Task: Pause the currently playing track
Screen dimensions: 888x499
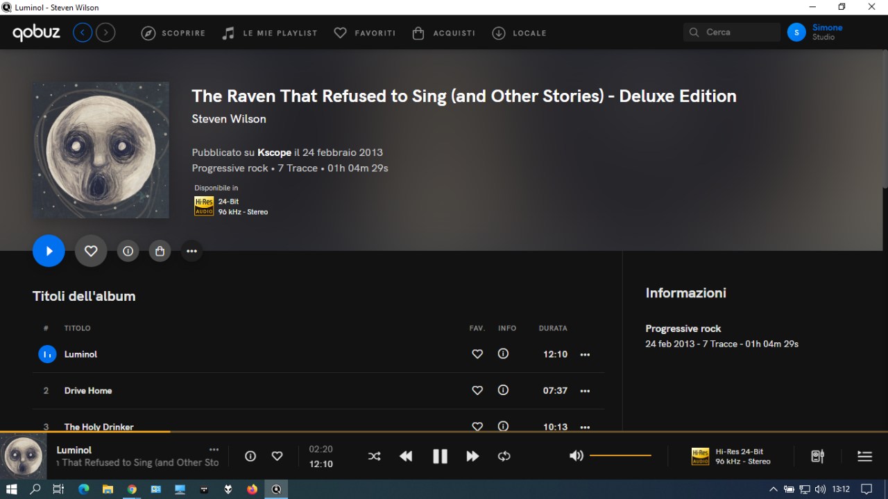Action: tap(440, 456)
